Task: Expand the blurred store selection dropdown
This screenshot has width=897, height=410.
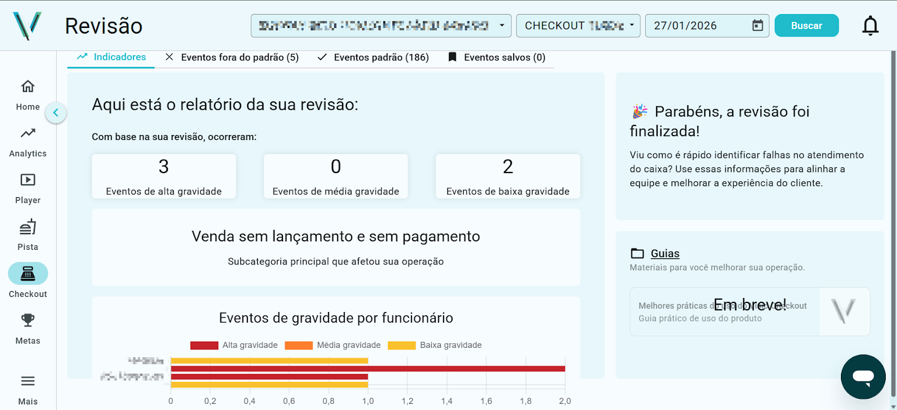Action: click(x=381, y=26)
